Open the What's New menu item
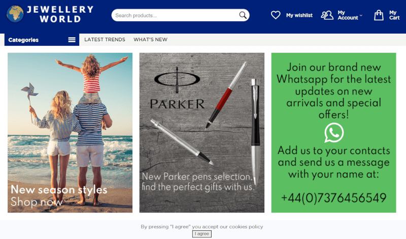406x239 pixels. 150,40
